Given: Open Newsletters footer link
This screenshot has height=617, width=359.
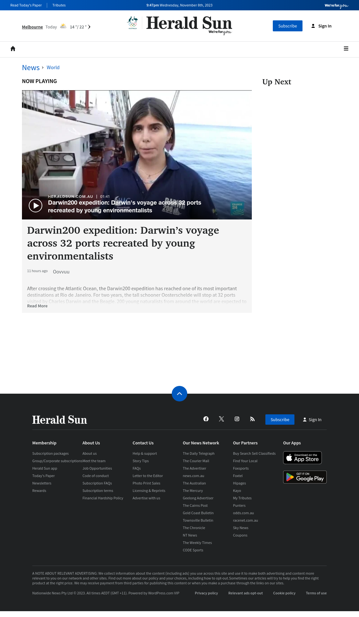Looking at the screenshot, I should (x=42, y=483).
